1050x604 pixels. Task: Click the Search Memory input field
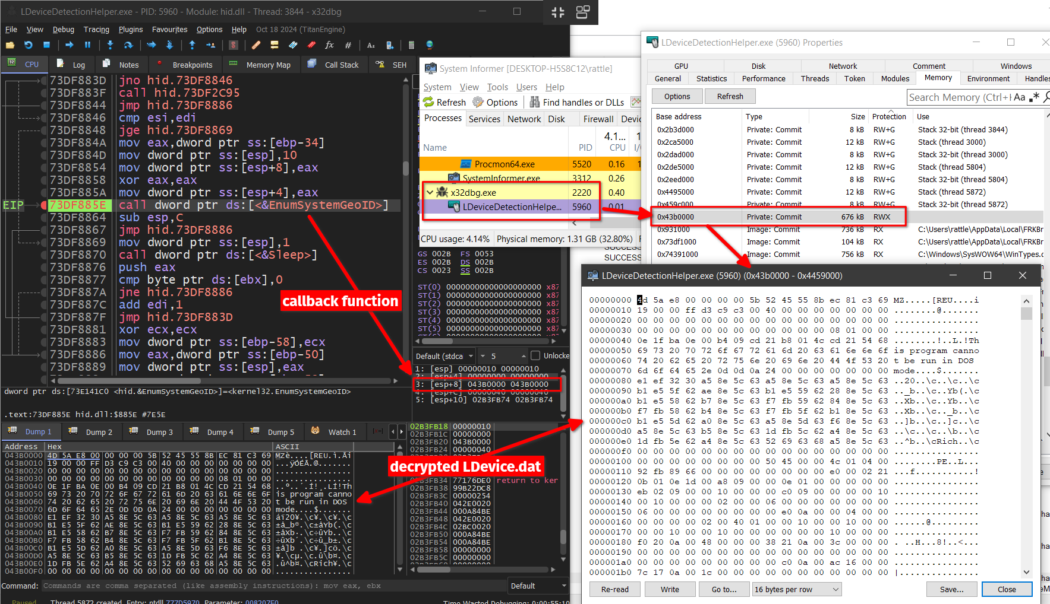(960, 97)
